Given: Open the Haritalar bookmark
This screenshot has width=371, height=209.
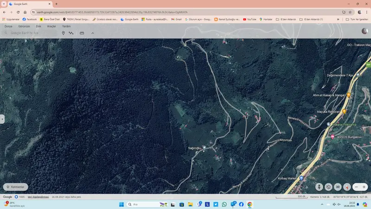Looking at the screenshot, I should pyautogui.click(x=266, y=19).
